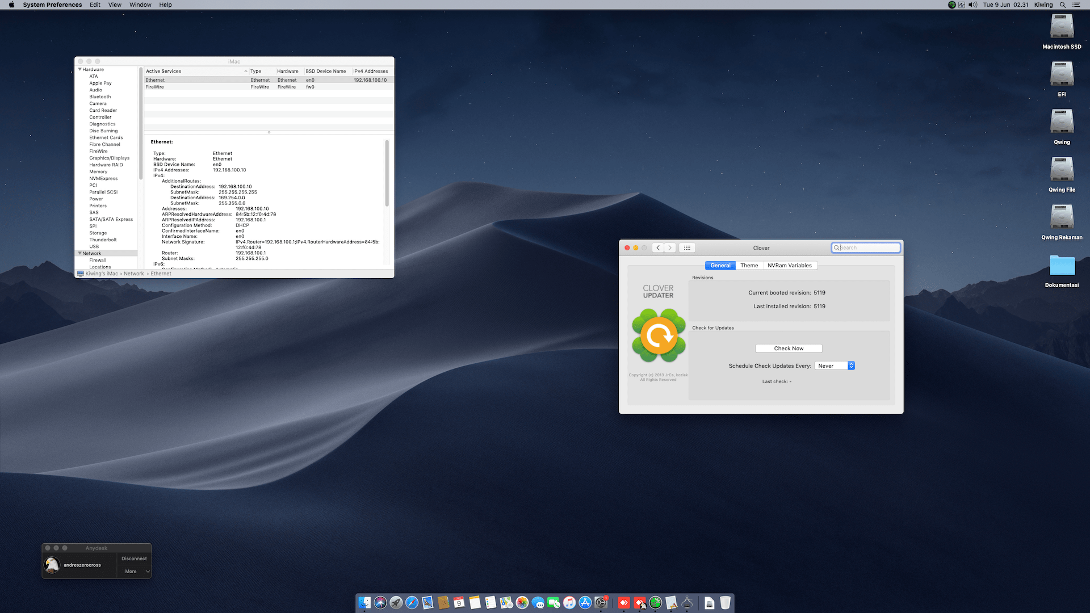Select the General tab in Clover

point(720,266)
